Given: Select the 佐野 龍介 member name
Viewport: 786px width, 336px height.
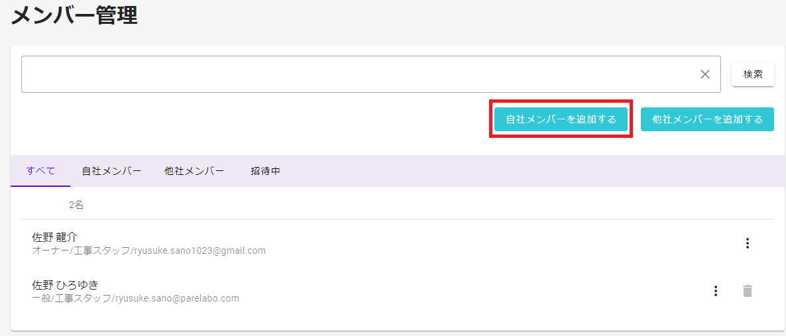Looking at the screenshot, I should tap(54, 237).
